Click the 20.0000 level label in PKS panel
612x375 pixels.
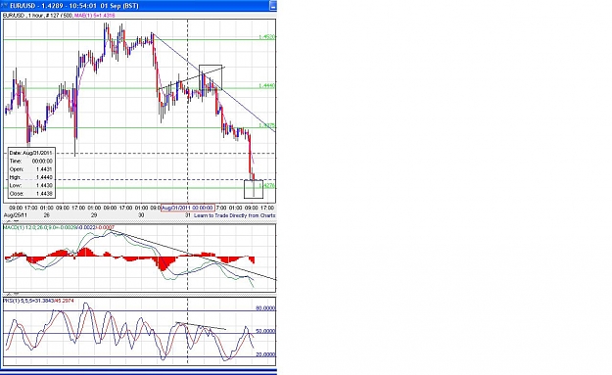[265, 354]
